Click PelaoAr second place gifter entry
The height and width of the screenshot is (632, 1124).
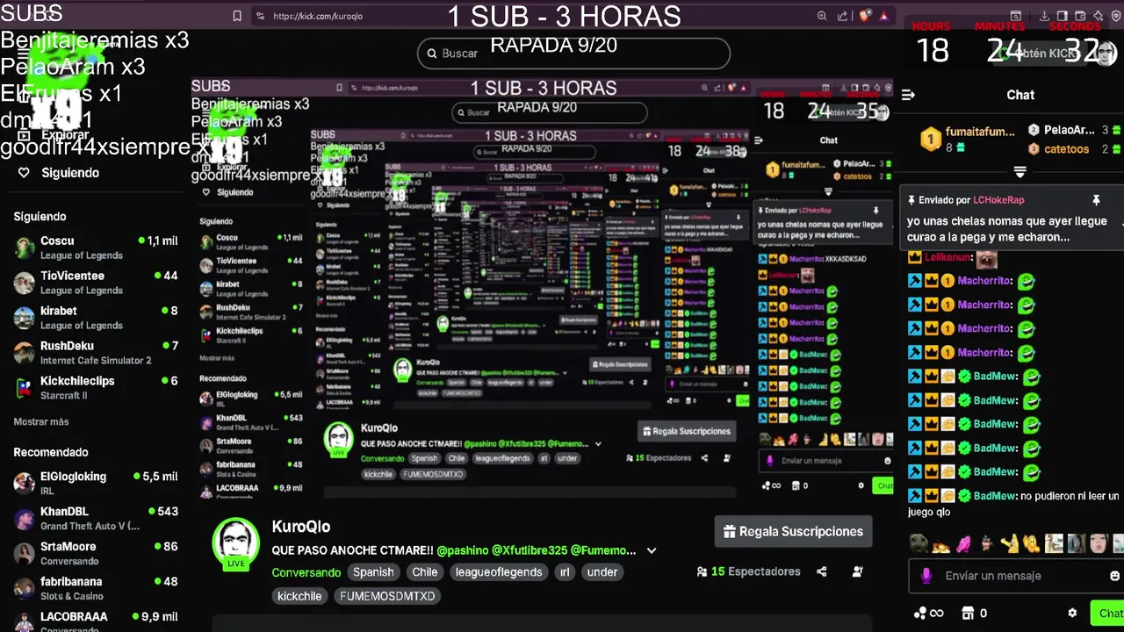point(1073,130)
